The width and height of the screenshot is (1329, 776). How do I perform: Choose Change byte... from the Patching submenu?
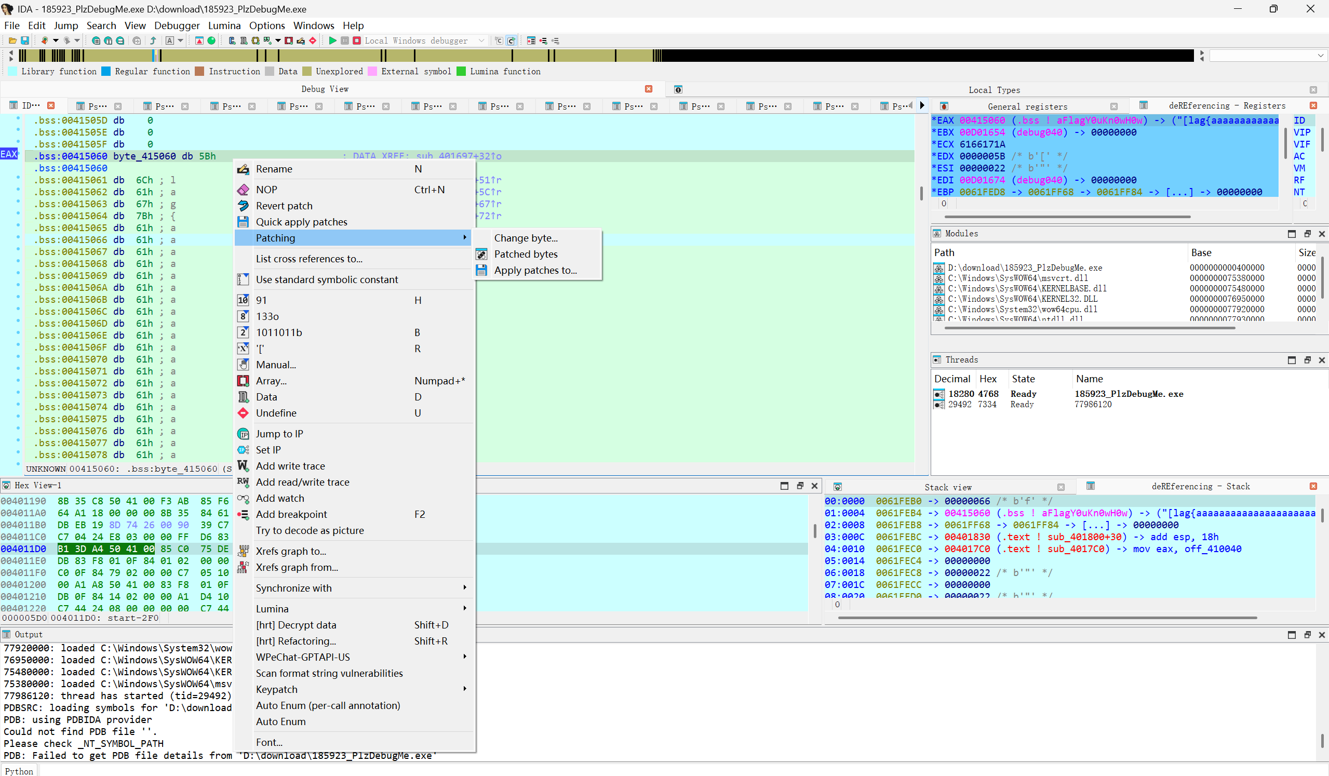(x=526, y=238)
